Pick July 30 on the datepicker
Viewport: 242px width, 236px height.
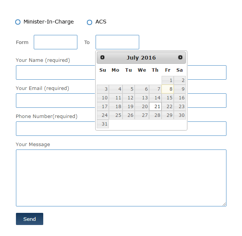tap(180, 115)
